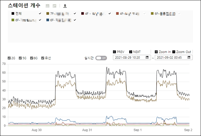This screenshot has width=201, height=136.
Task: Click the Aug 31 axis label
Action: 87,130
